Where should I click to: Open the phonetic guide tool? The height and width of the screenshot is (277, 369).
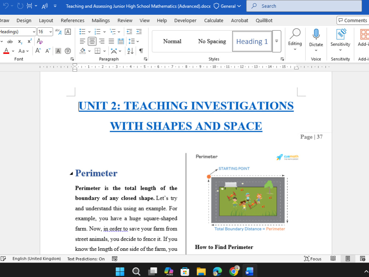point(58,31)
